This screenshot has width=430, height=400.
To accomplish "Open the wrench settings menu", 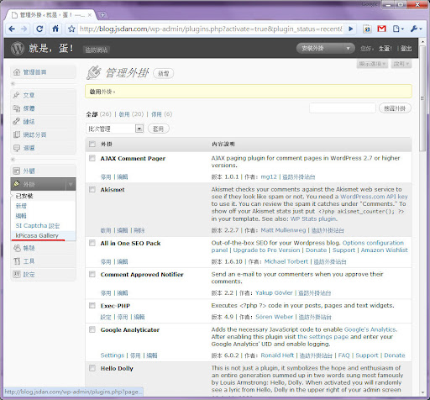I will pos(416,29).
